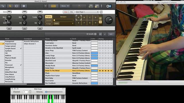Click the CPU meter indicator

[91, 6]
